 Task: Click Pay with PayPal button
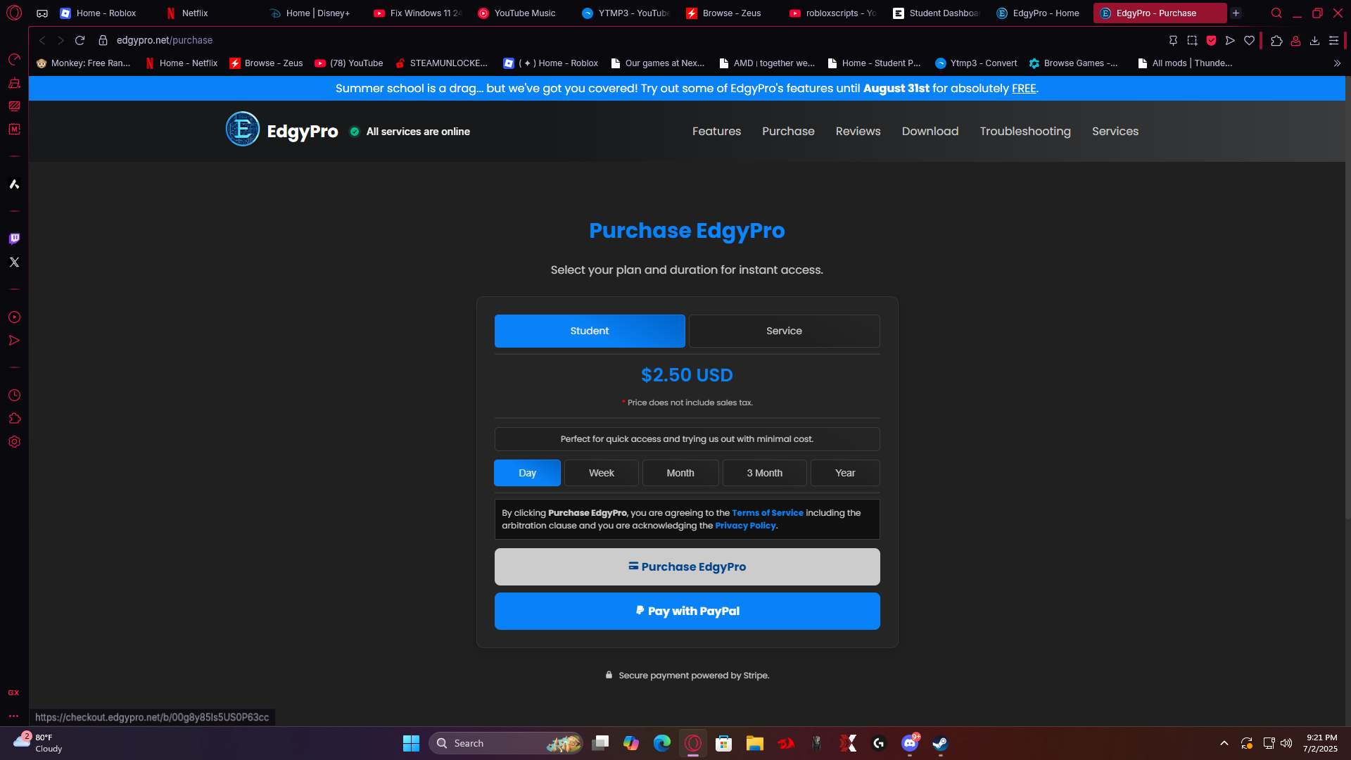point(687,611)
